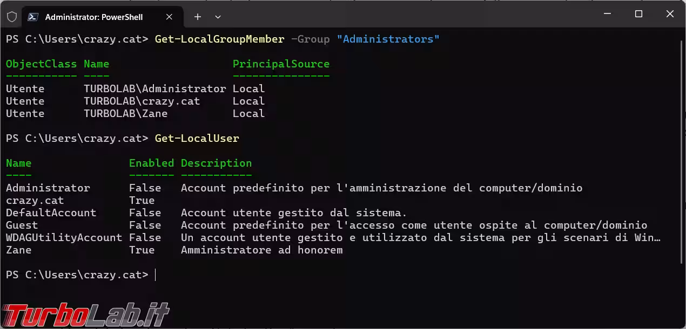Click the "Administrators" string argument
This screenshot has height=329, width=686.
(x=388, y=39)
